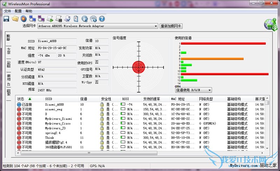Viewport: 280px width, 171px height.
Task: Sort the list by the 基础结构 column header
Action: pos(239,99)
